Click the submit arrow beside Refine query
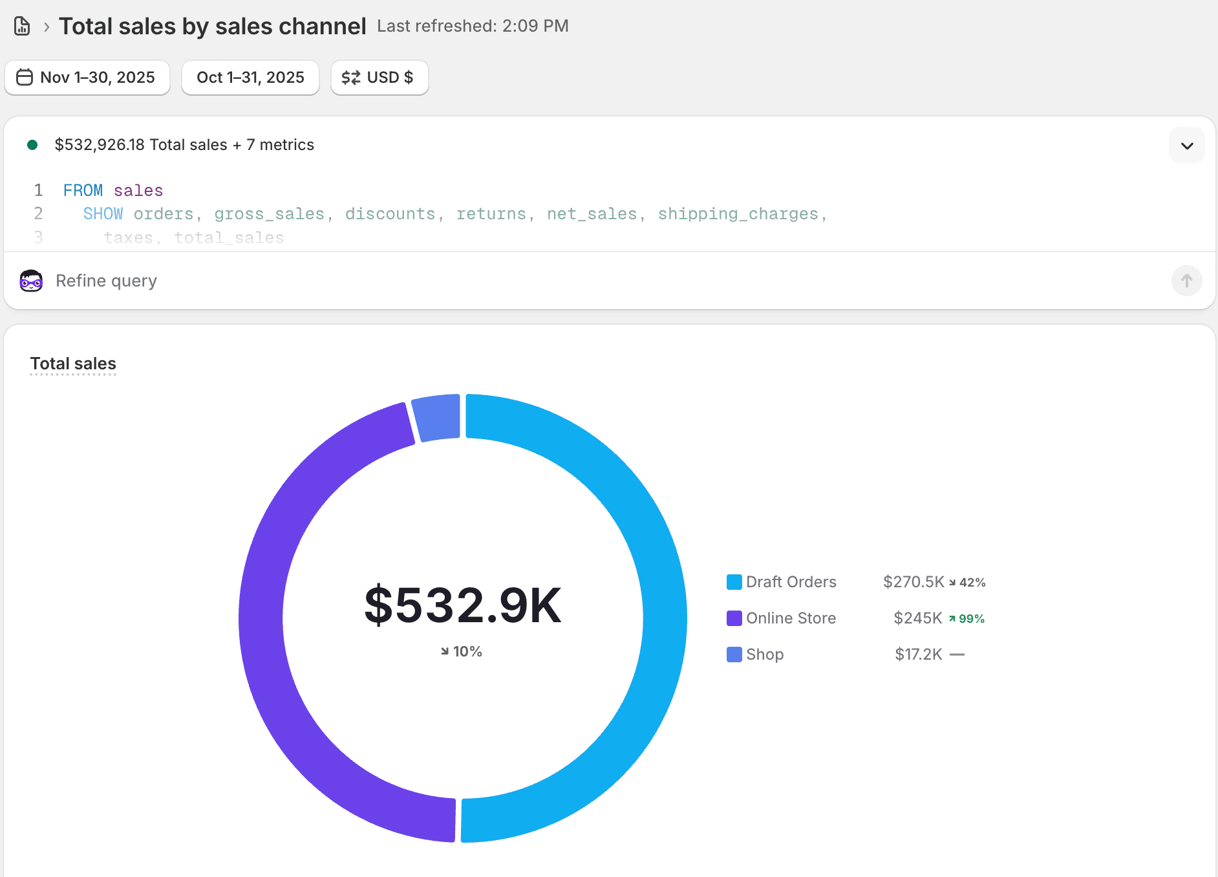This screenshot has height=877, width=1218. [x=1187, y=281]
